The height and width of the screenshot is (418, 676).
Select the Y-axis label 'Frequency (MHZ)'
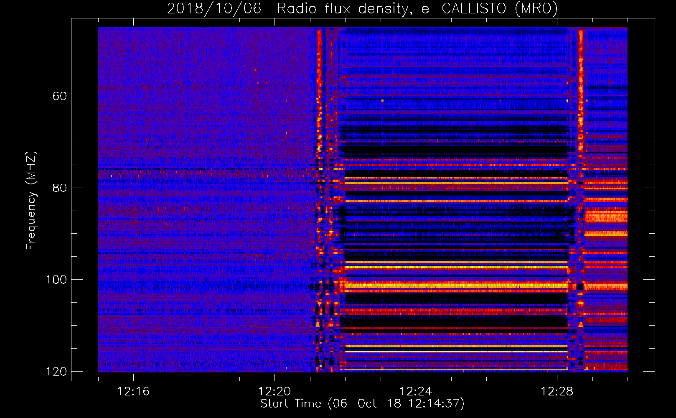pyautogui.click(x=31, y=201)
